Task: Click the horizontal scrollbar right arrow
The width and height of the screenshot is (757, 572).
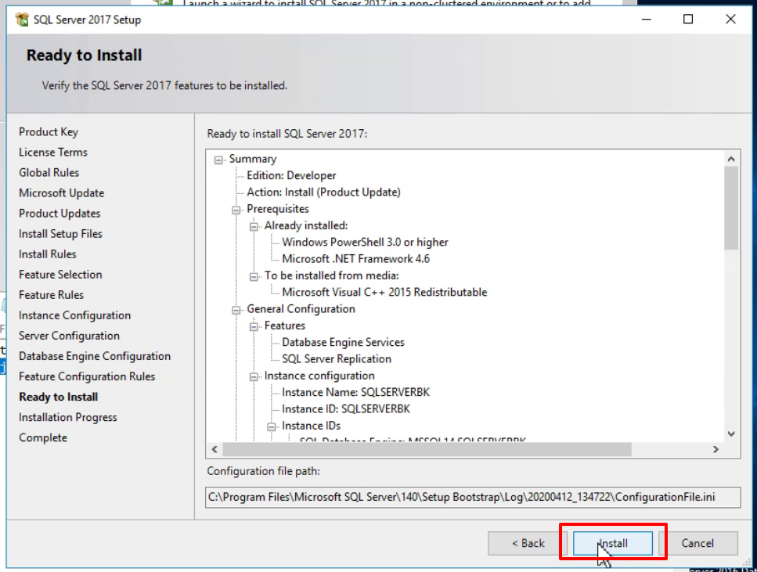Action: click(716, 449)
